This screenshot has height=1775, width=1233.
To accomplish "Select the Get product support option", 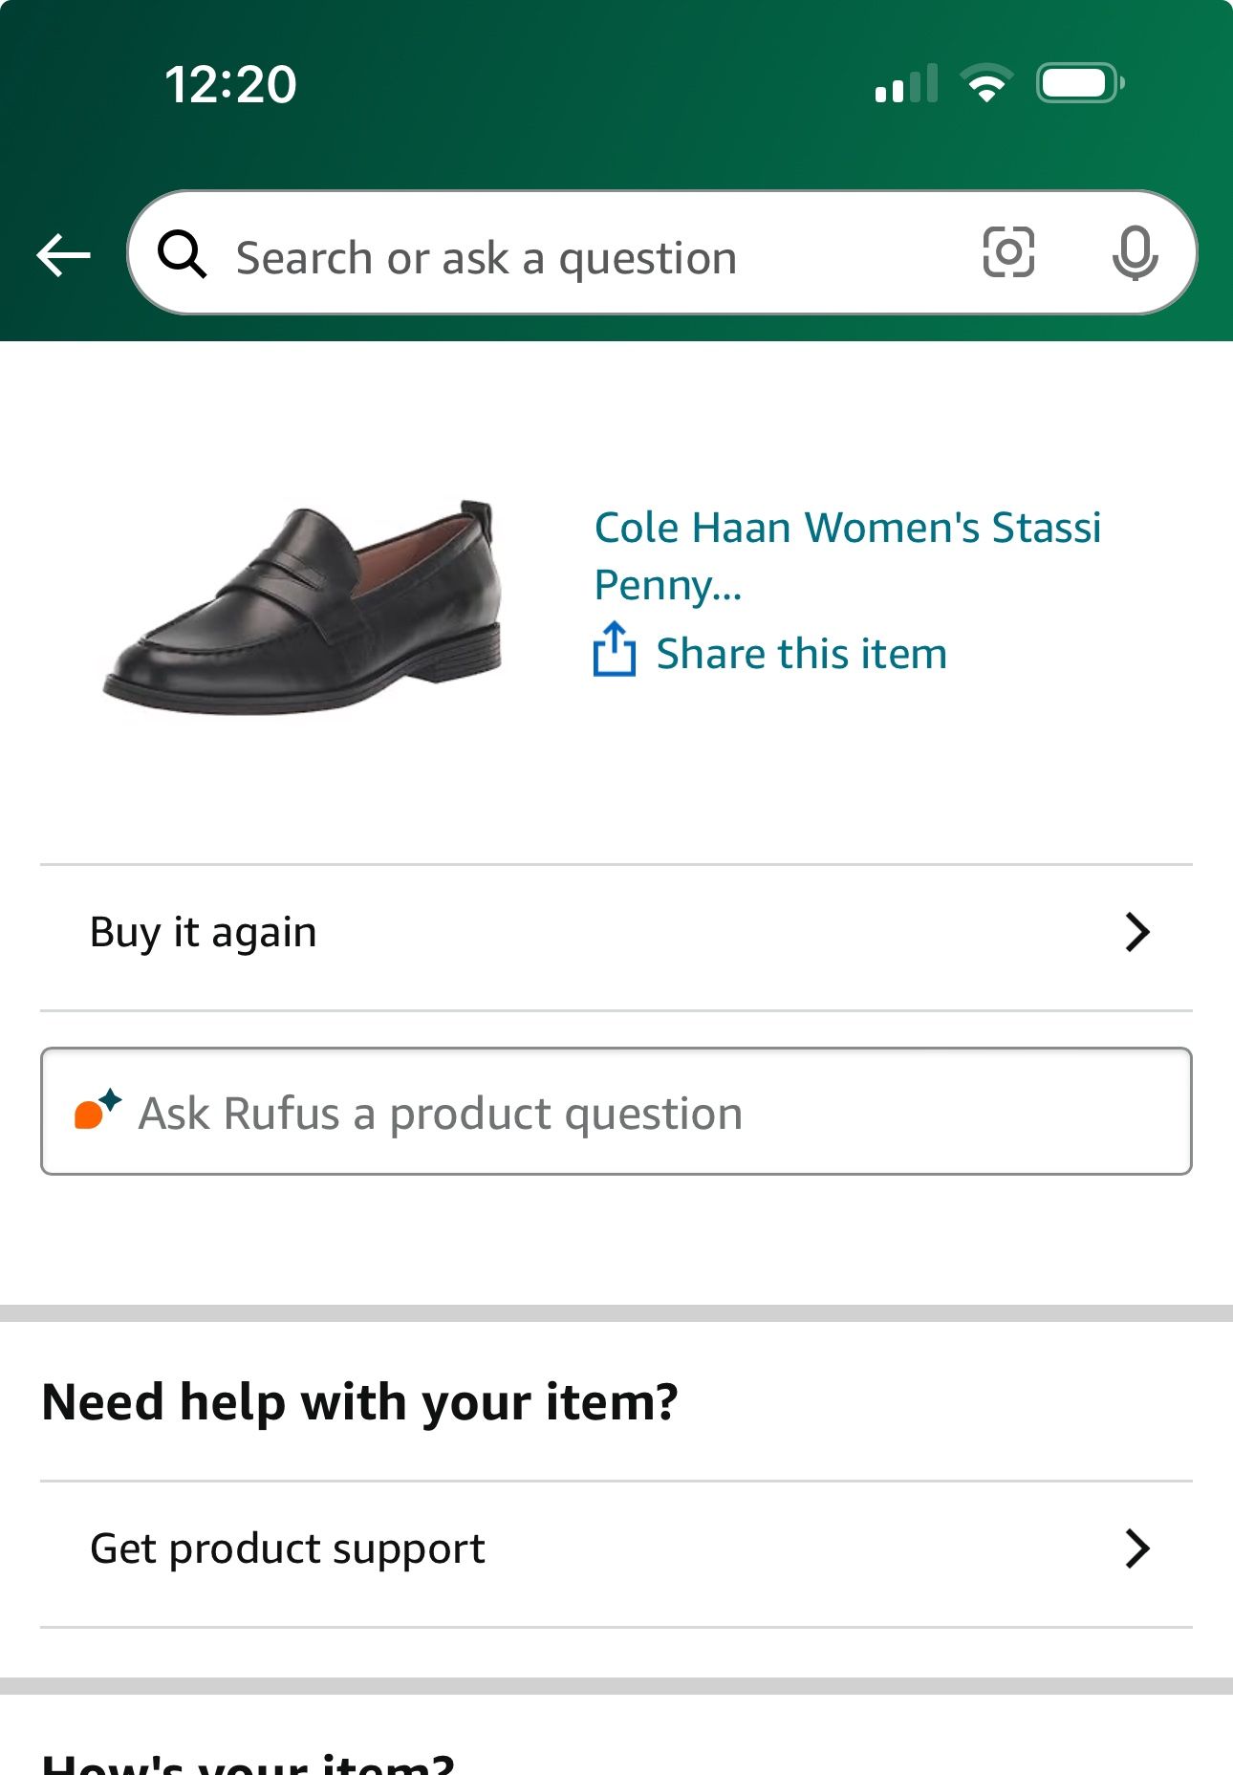I will point(287,1549).
